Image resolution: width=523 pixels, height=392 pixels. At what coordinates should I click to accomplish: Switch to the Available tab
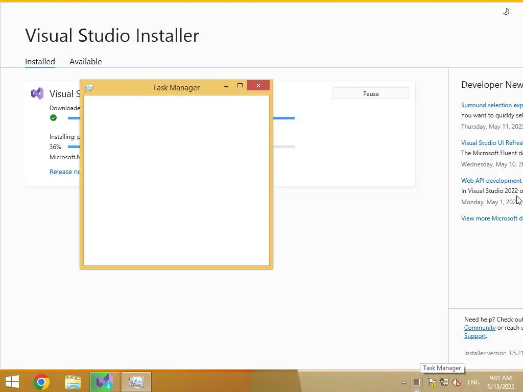(85, 62)
